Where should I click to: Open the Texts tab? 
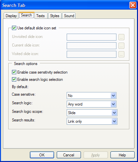pyautogui.click(x=40, y=16)
